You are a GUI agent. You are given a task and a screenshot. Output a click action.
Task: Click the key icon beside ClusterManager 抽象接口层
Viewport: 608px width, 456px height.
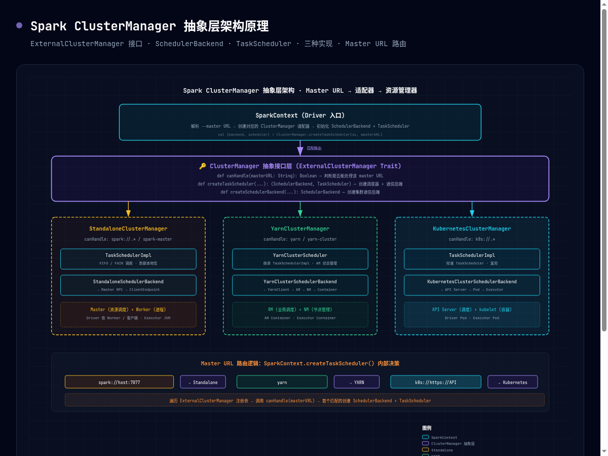pyautogui.click(x=203, y=166)
